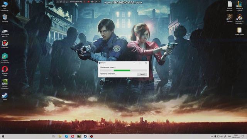This screenshot has height=139, width=247.
Task: Click the Bandicam recording timer label
Action: (x=76, y=2)
